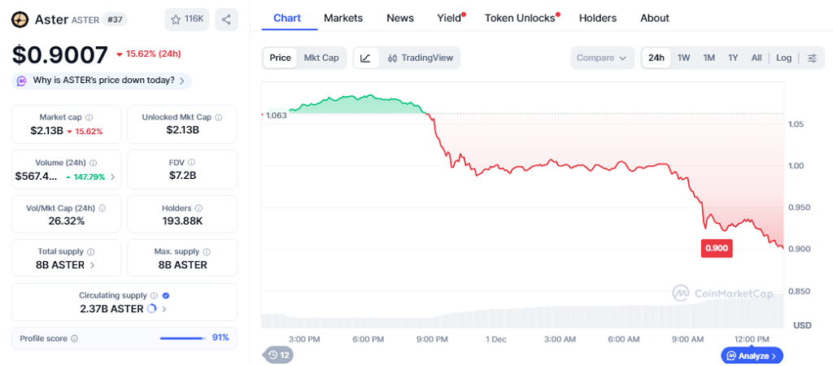The height and width of the screenshot is (366, 833).
Task: Open the TradingView candlestick chart
Action: tap(420, 58)
